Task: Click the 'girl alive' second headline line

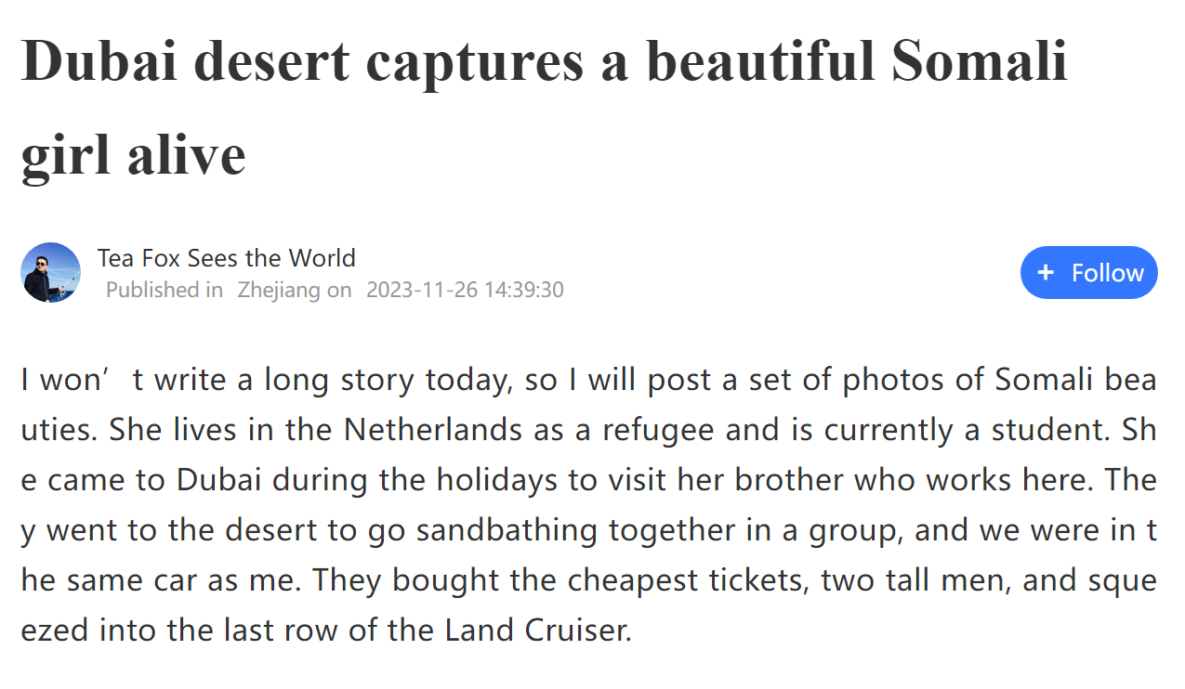Action: [x=133, y=154]
